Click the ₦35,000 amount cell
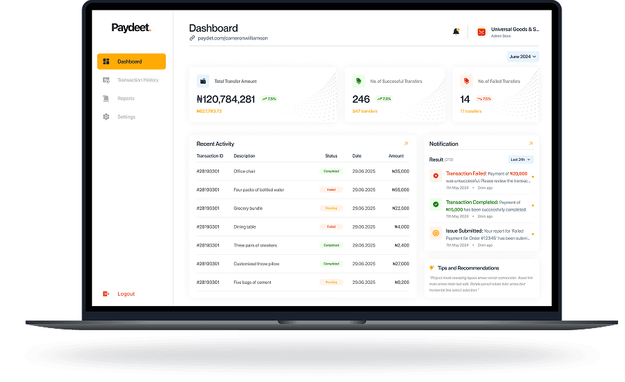Screen dimensions: 625x382 click(x=401, y=171)
